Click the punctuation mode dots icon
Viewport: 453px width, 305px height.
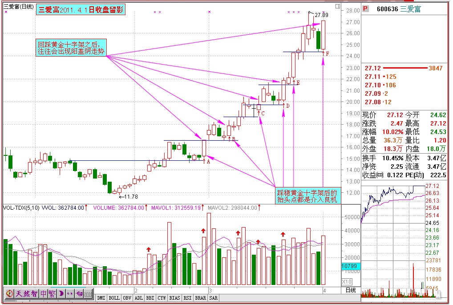(x=70, y=293)
